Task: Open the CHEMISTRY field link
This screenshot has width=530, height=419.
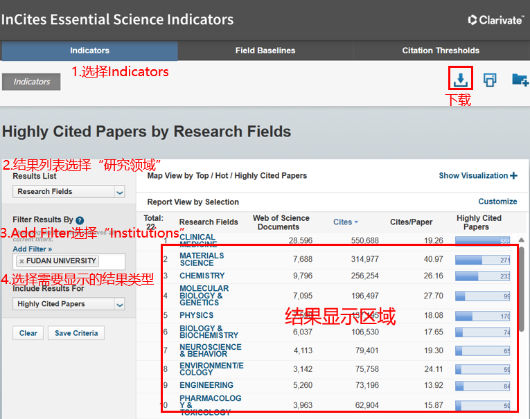Action: click(x=202, y=276)
